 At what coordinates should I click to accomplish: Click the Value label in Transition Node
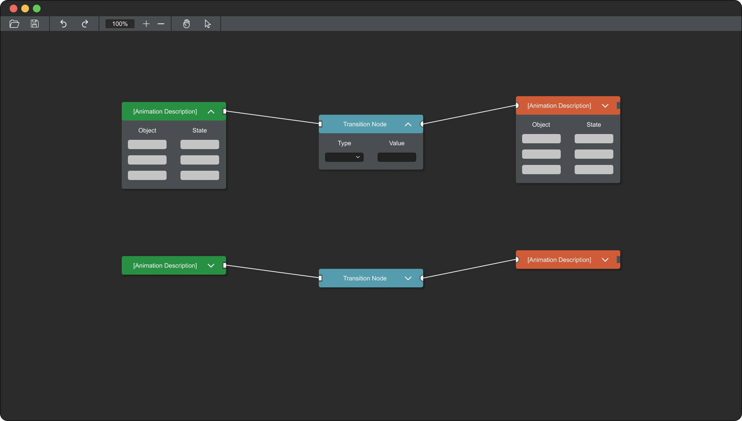397,143
